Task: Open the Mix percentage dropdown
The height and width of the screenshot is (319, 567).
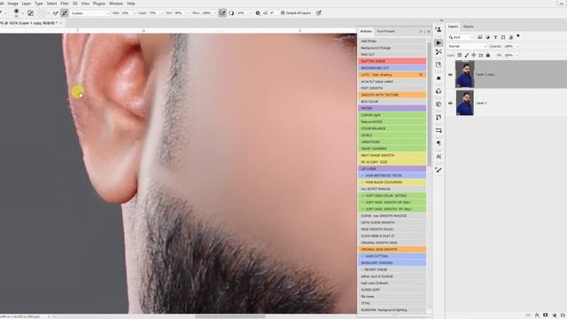Action: click(x=187, y=13)
